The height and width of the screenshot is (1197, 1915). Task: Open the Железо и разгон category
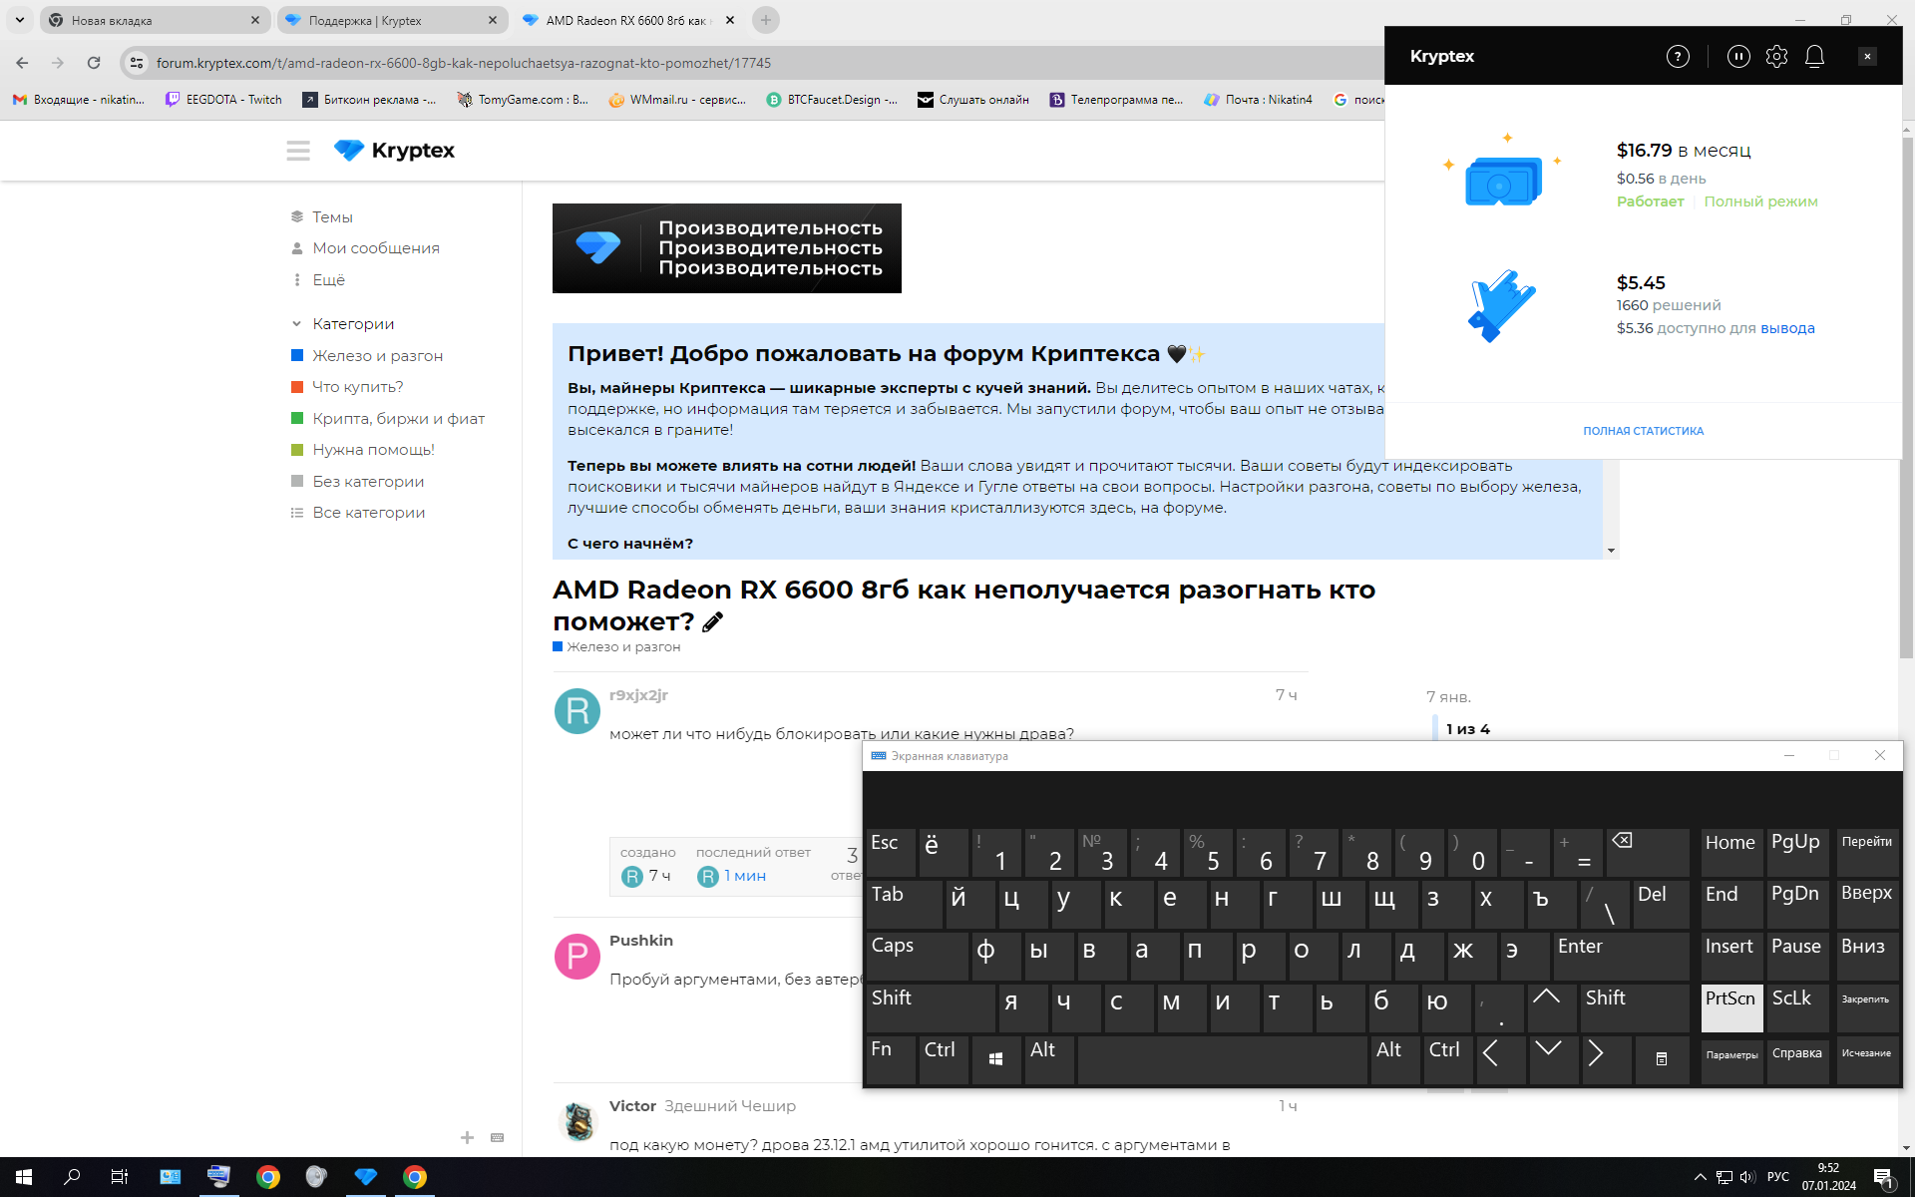(x=377, y=356)
